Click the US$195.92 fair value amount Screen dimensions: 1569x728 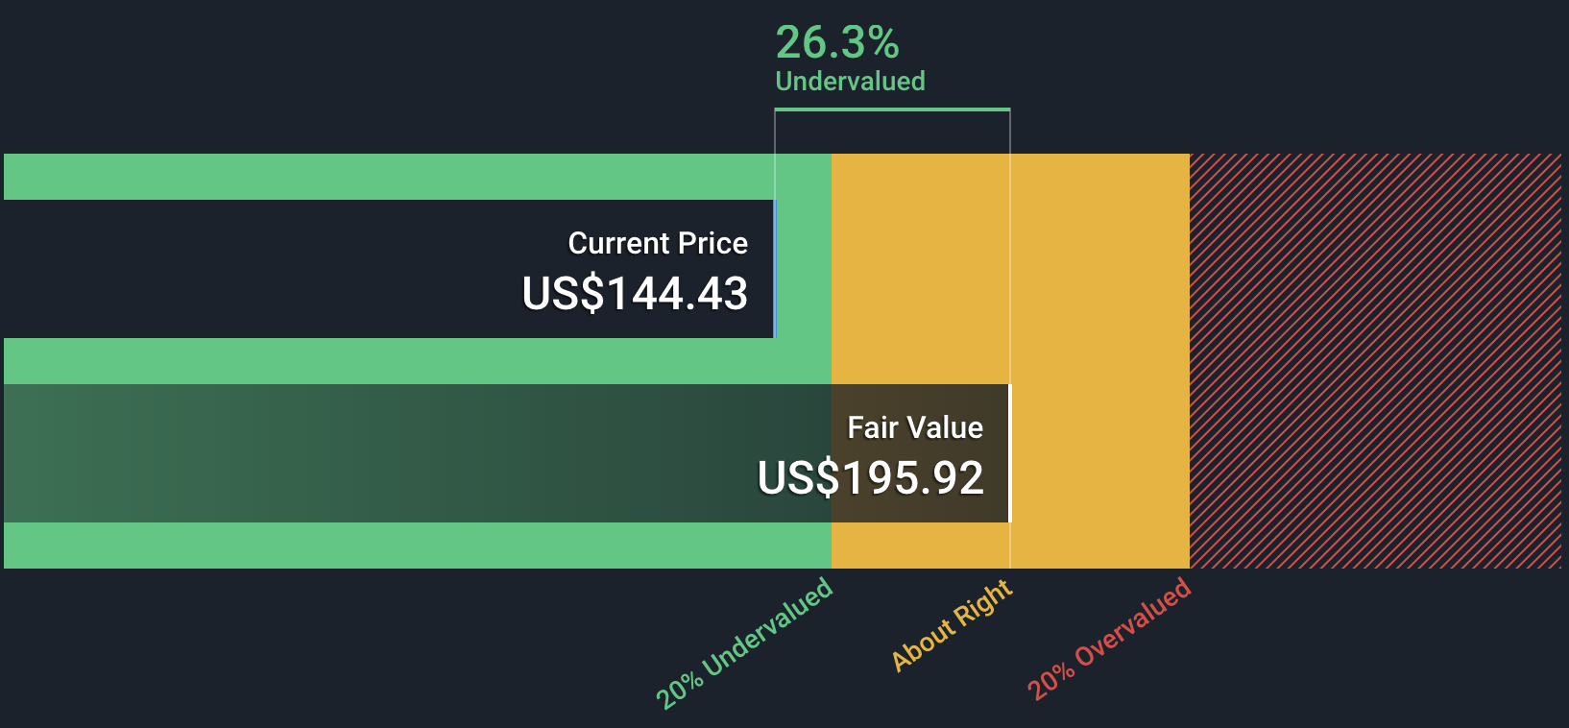(x=870, y=477)
